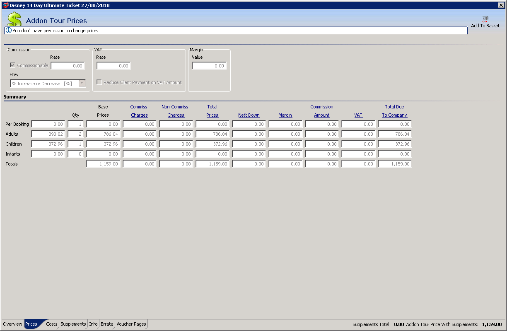Click the Addon Tour Prices heading
This screenshot has height=331, width=507.
tap(56, 21)
